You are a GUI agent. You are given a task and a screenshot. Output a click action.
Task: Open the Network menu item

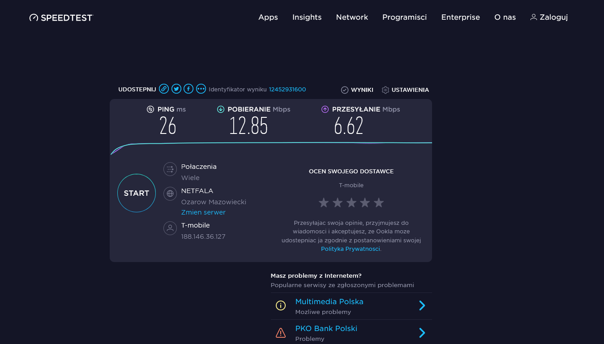click(352, 17)
